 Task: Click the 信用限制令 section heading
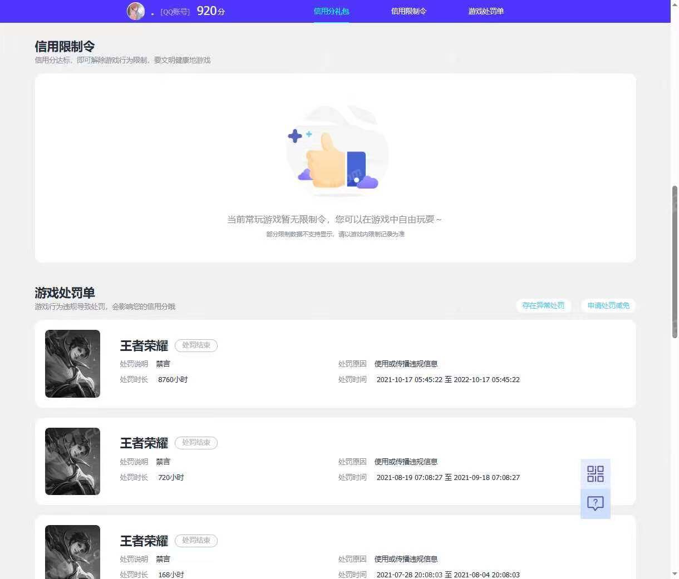(65, 47)
